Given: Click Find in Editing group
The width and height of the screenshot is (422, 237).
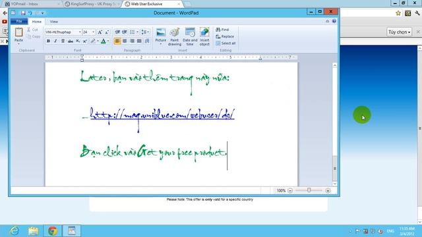Looking at the screenshot, I should click(222, 30).
